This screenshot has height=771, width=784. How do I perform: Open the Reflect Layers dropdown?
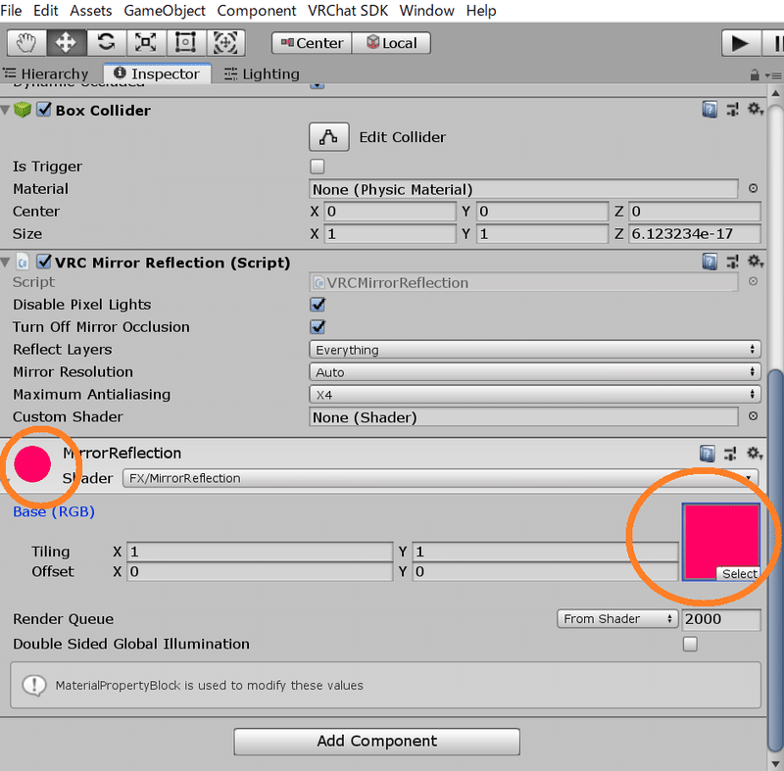[534, 350]
